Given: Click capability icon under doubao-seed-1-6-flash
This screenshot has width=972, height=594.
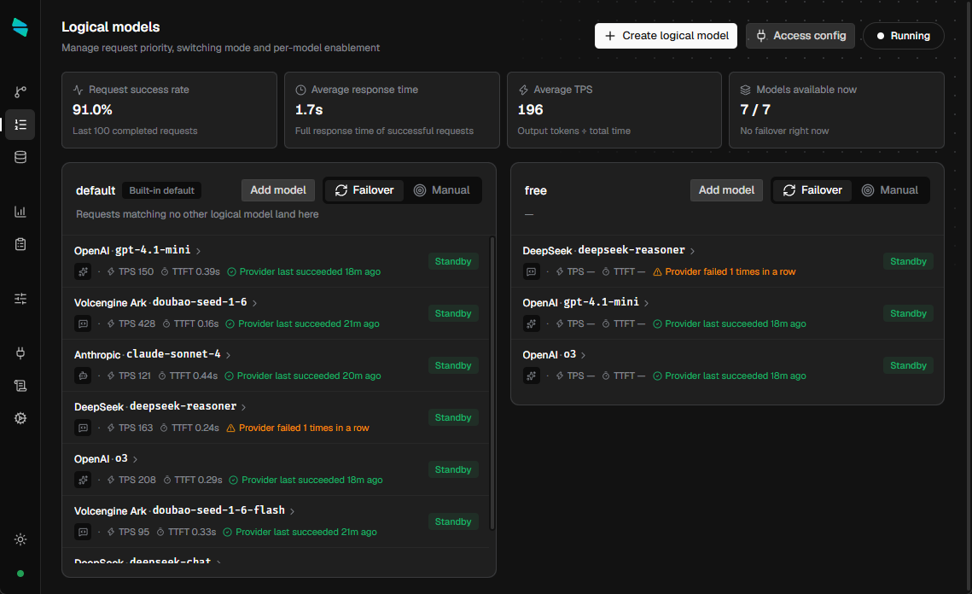Looking at the screenshot, I should tap(83, 532).
